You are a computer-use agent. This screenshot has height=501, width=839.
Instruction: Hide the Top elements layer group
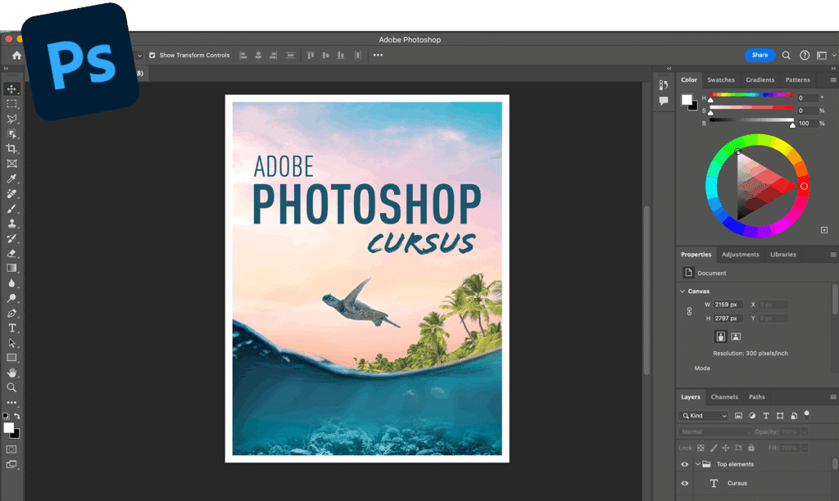click(x=684, y=464)
